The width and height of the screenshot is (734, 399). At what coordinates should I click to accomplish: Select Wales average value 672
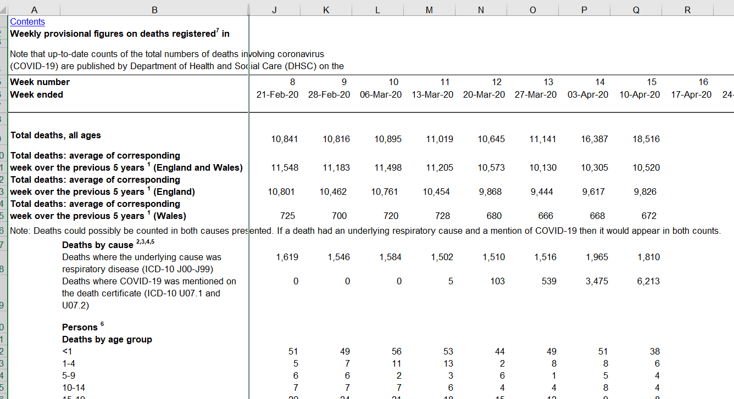coord(649,216)
